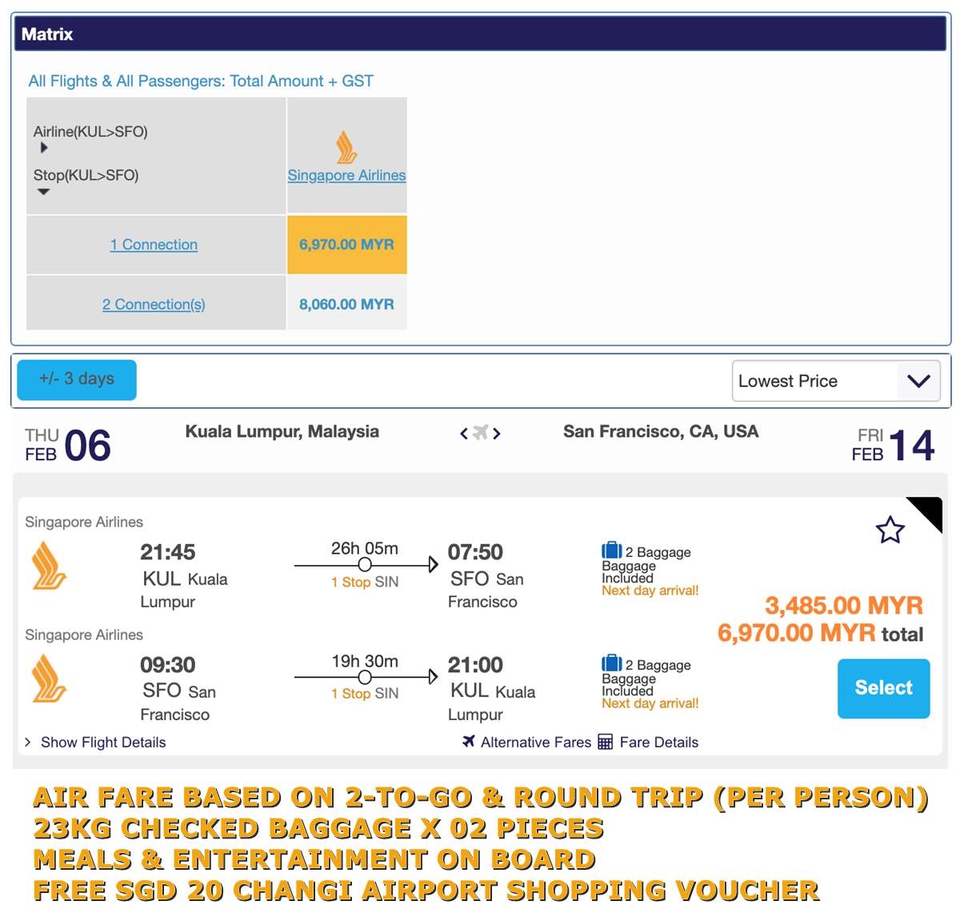Filter by 2 Connection(s) link
Viewport: 960px width, 917px height.
pyautogui.click(x=154, y=304)
